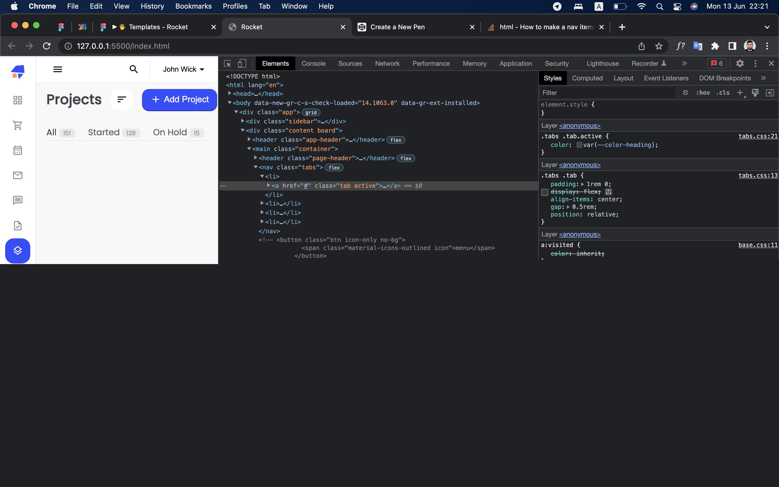Toggle the device toolbar in DevTools
The height and width of the screenshot is (487, 779).
(x=242, y=64)
